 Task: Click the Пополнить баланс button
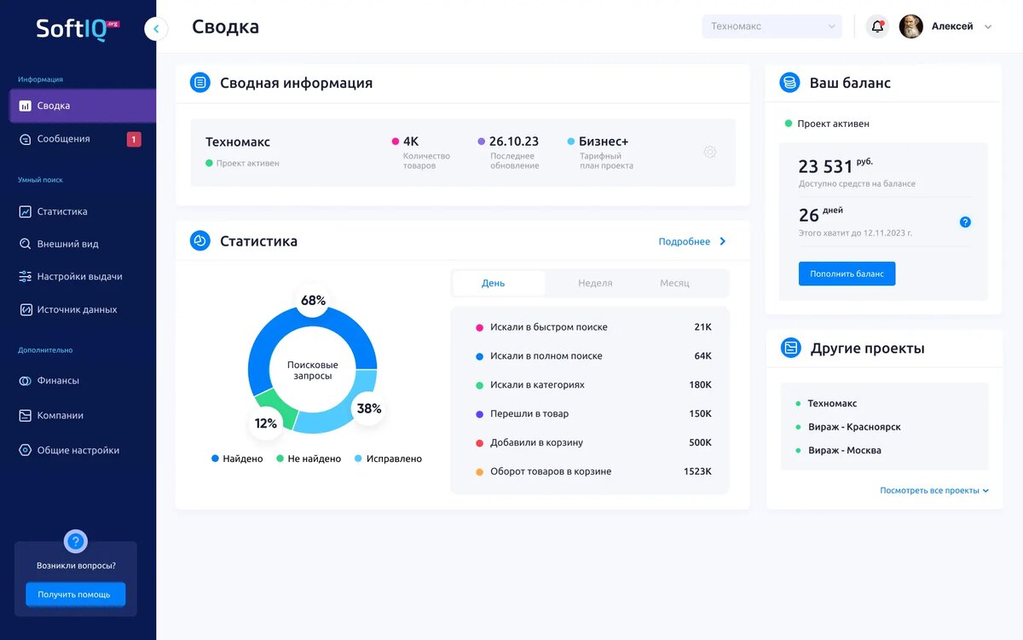[847, 274]
